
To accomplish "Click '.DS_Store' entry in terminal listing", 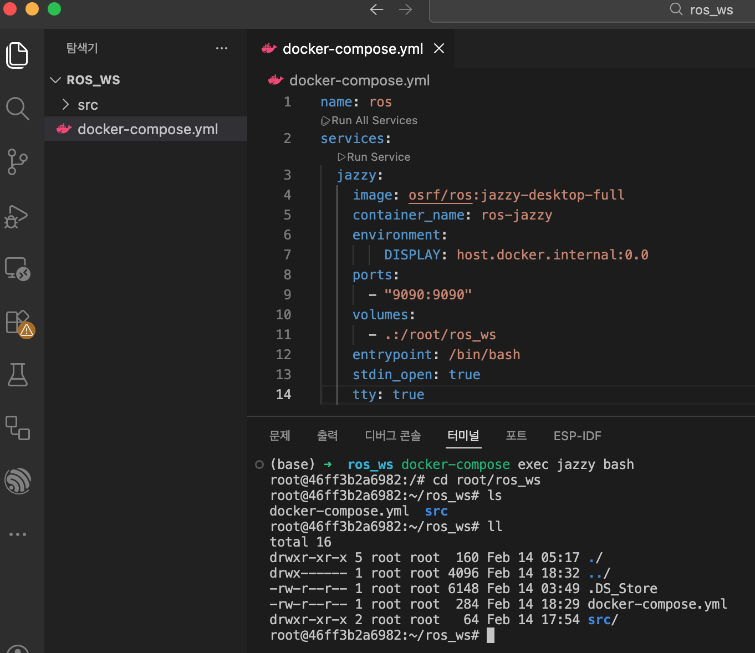I will (x=623, y=589).
